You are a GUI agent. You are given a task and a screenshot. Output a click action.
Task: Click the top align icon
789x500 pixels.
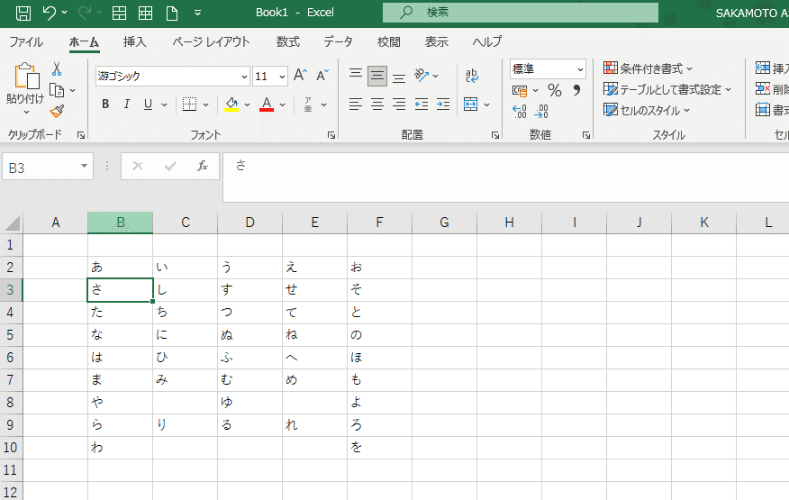[355, 76]
